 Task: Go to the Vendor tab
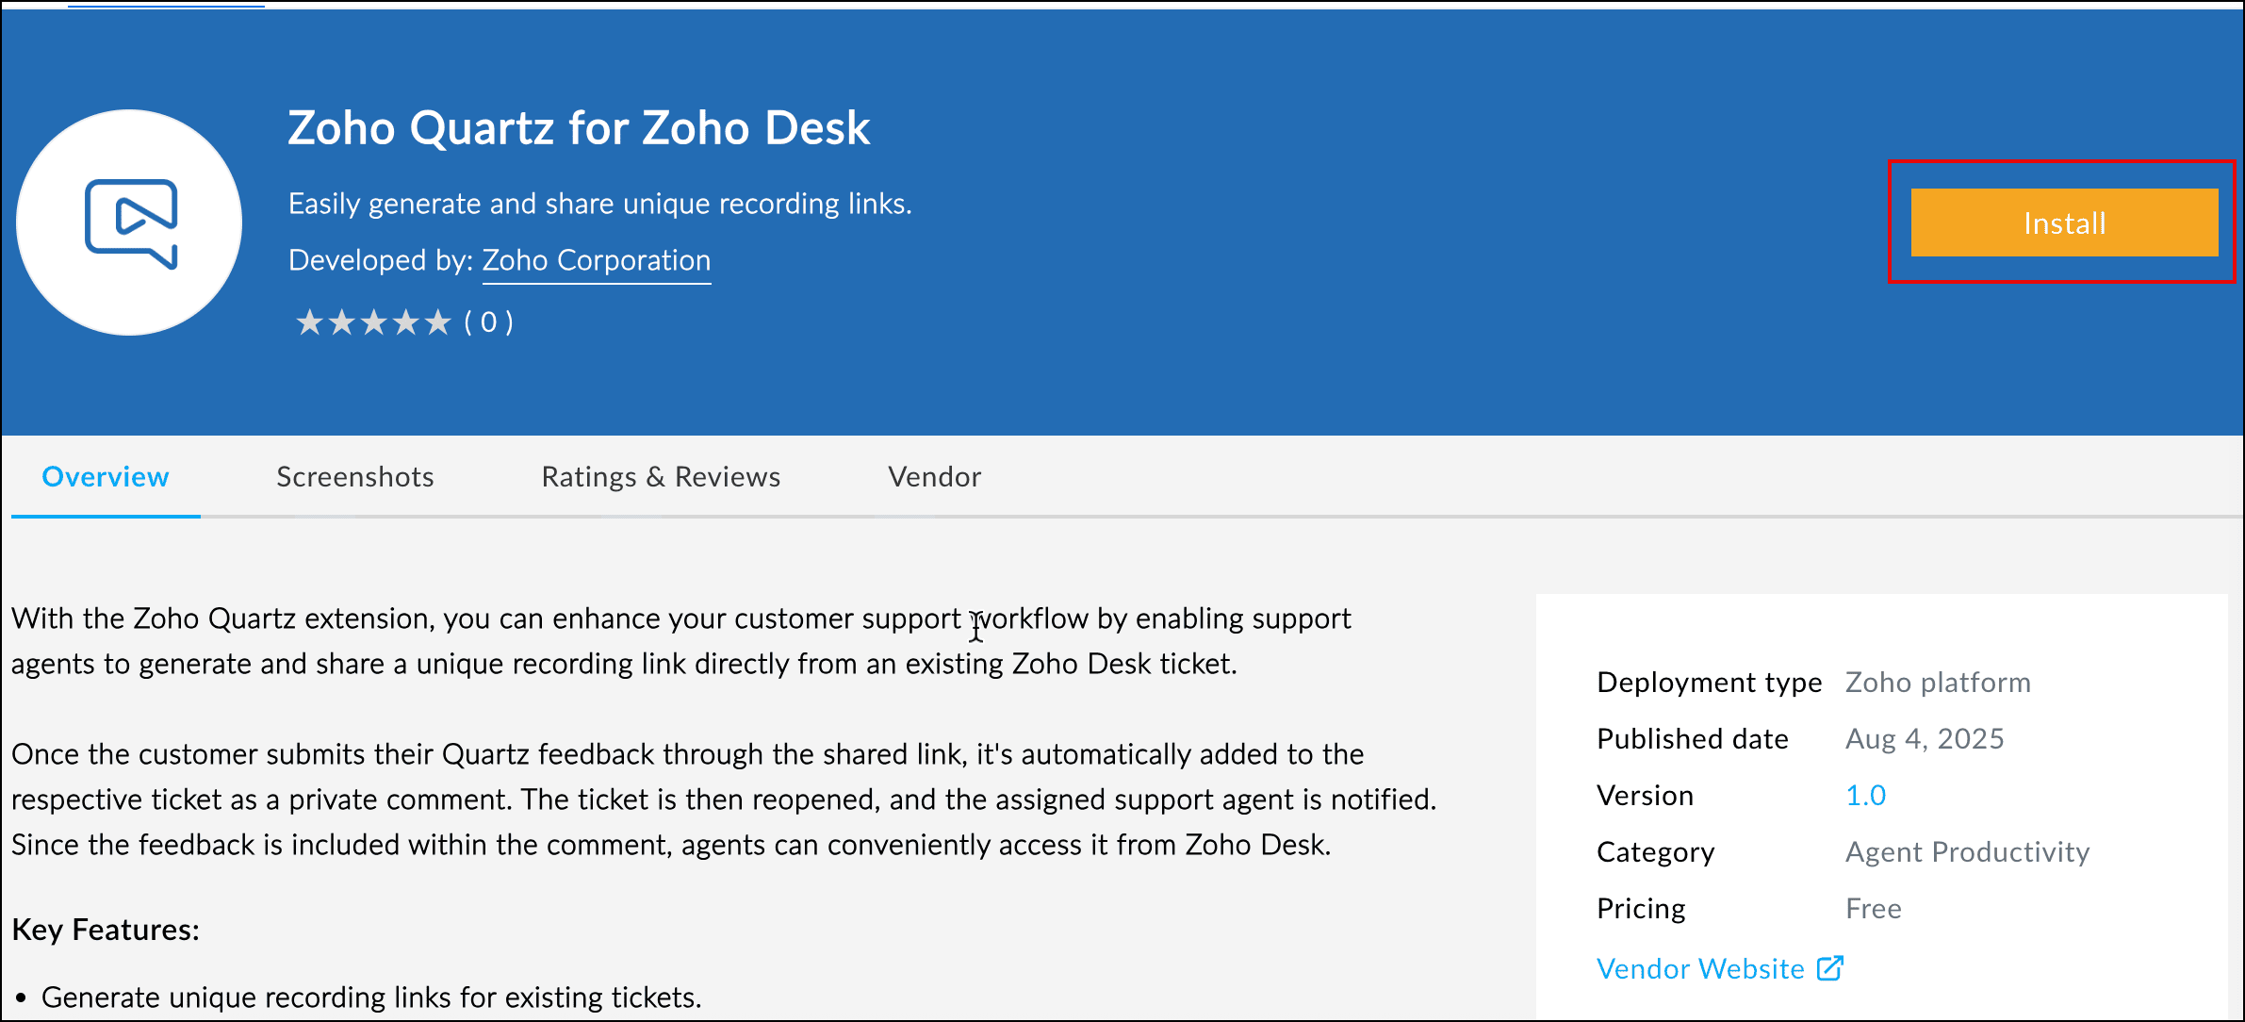tap(934, 477)
